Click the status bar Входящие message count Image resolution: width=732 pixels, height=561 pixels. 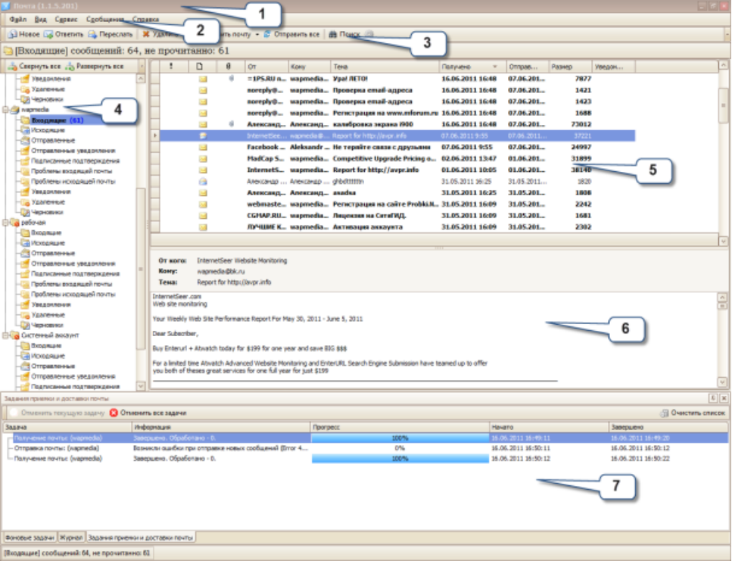tap(77, 553)
